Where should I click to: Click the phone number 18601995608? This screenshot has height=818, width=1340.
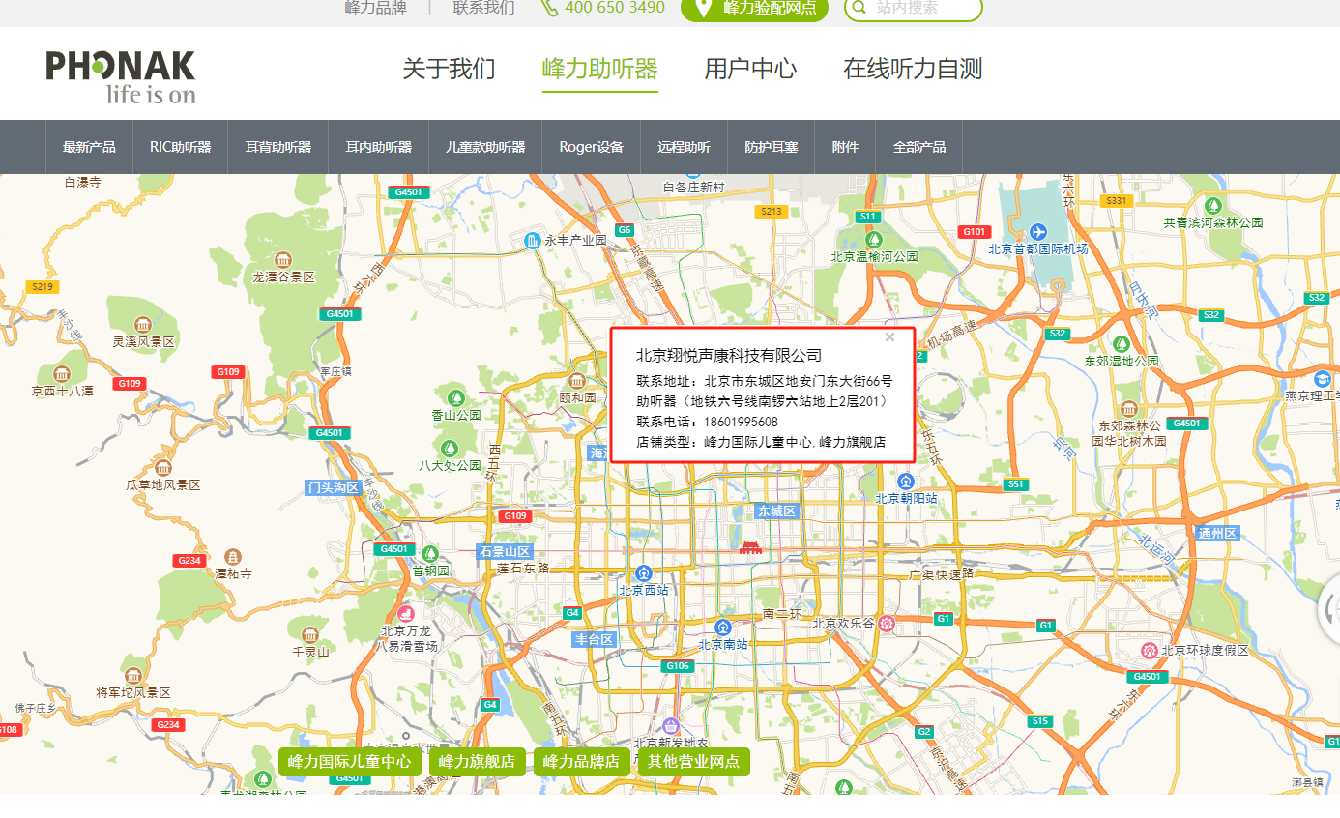coord(742,422)
